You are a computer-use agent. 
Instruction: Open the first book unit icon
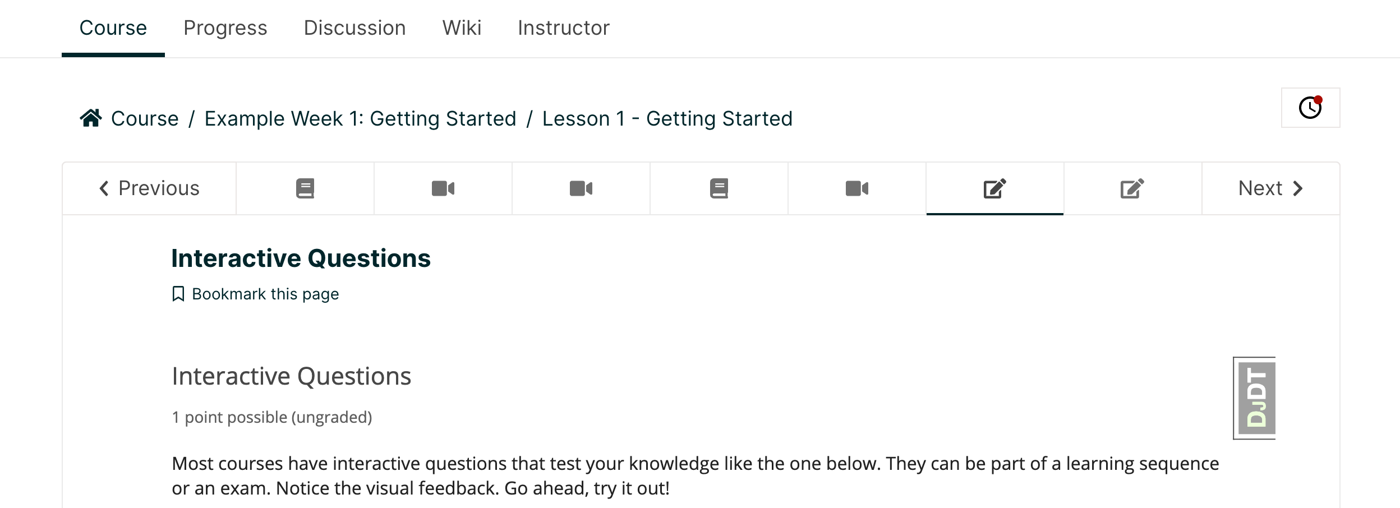[305, 188]
